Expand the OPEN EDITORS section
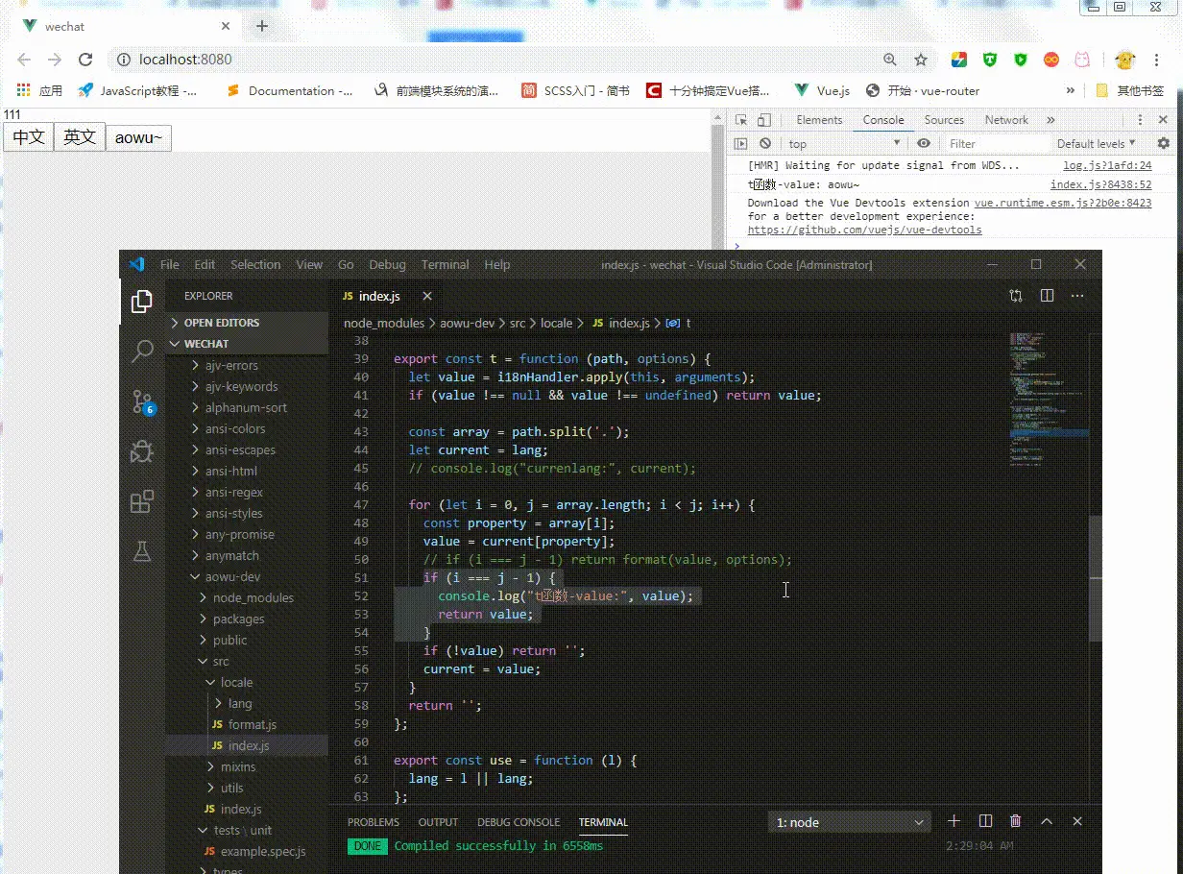This screenshot has height=874, width=1183. click(x=221, y=323)
